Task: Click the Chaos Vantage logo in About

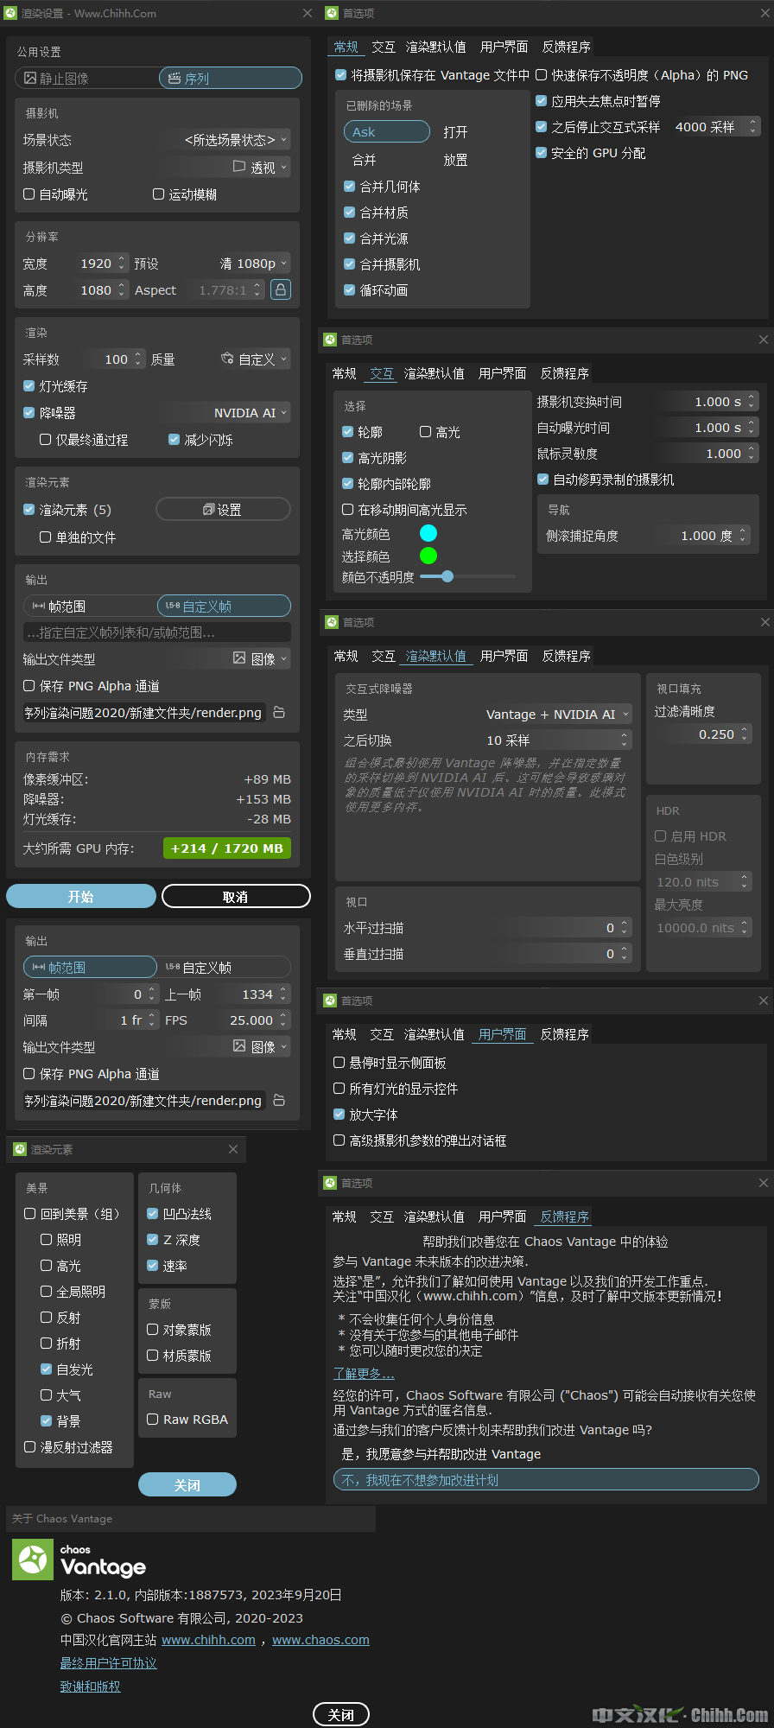Action: 33,1560
